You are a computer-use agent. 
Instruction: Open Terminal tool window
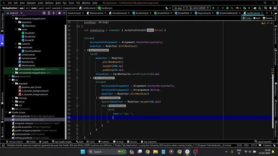point(118,142)
